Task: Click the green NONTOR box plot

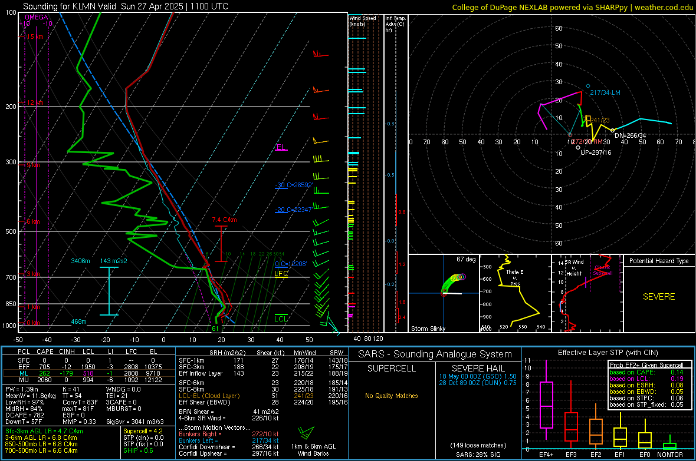Action: [670, 443]
